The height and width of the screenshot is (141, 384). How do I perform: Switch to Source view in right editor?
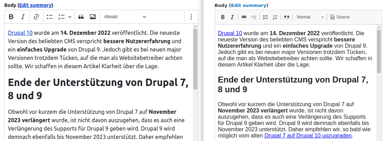click(340, 17)
